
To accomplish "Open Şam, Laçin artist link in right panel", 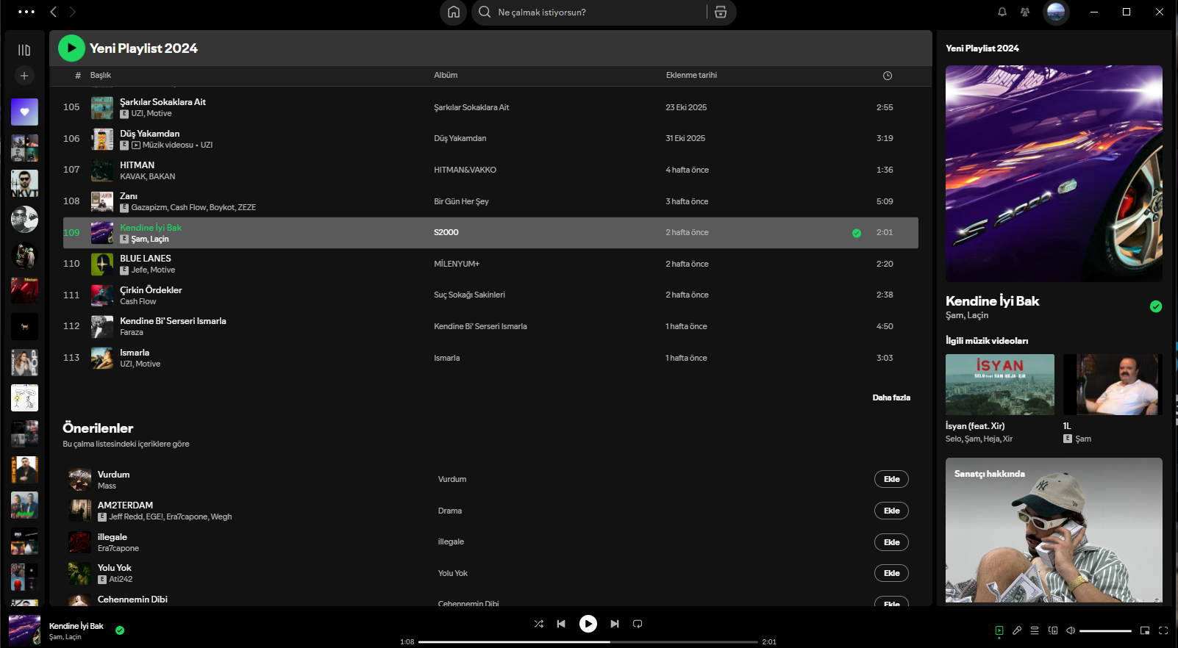I will pyautogui.click(x=967, y=315).
